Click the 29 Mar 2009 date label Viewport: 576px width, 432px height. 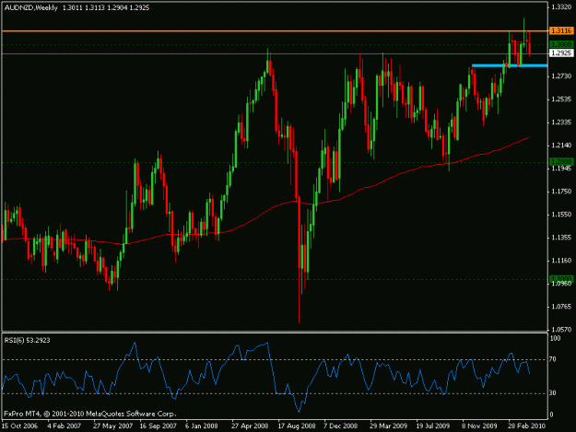[x=389, y=426]
